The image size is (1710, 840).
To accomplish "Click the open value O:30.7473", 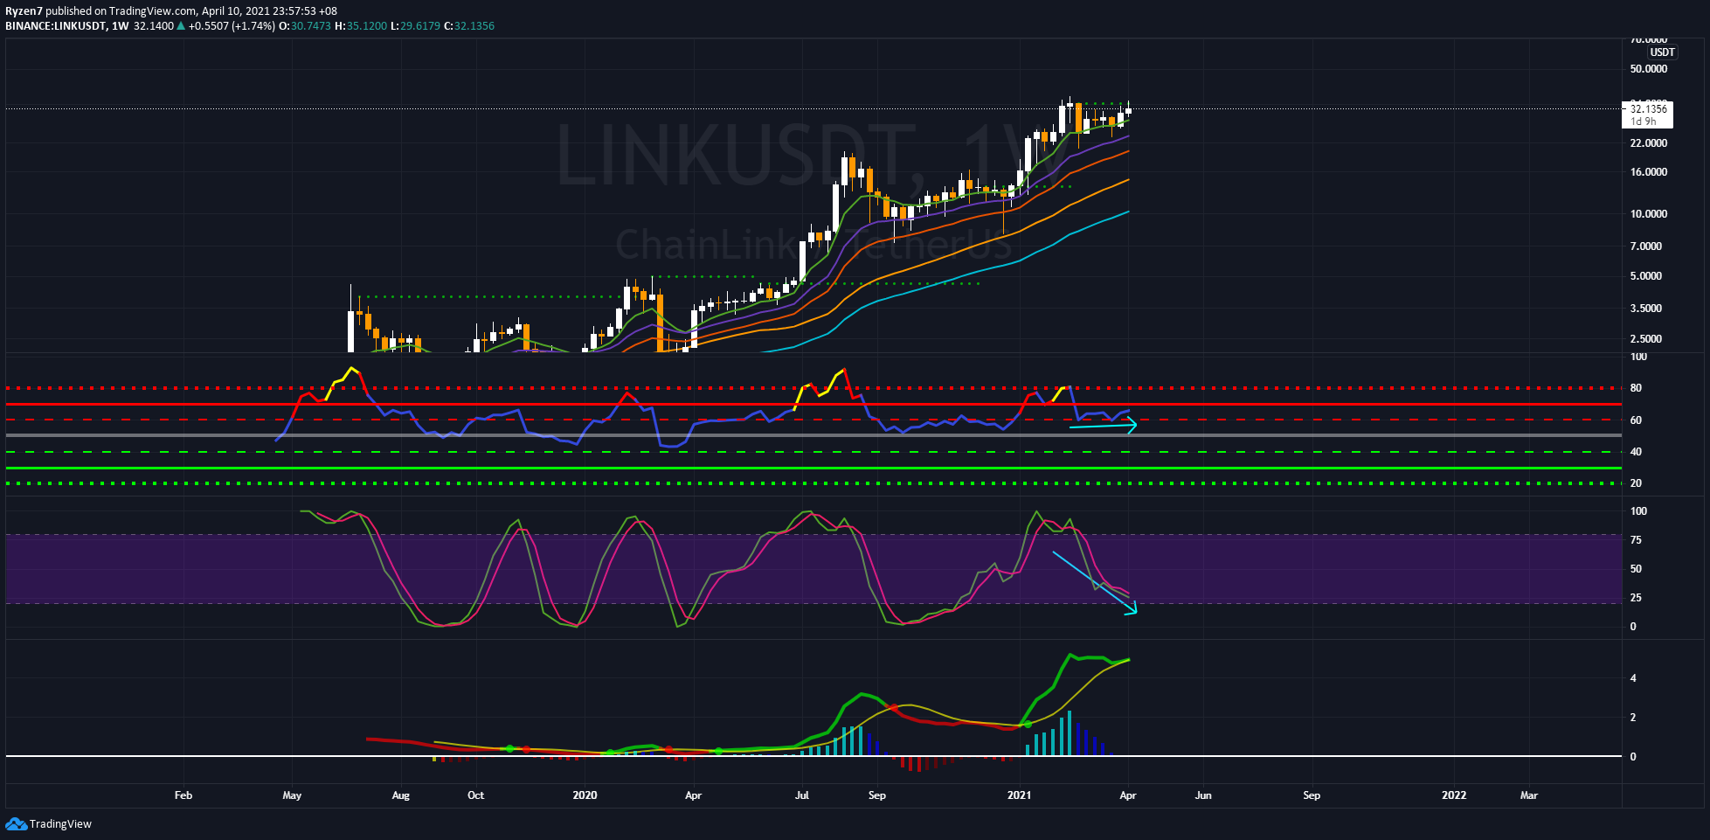I will pyautogui.click(x=305, y=26).
